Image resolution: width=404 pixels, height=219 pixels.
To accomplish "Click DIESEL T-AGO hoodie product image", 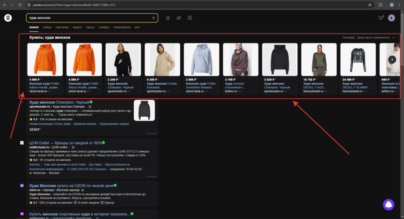I will coord(319,60).
